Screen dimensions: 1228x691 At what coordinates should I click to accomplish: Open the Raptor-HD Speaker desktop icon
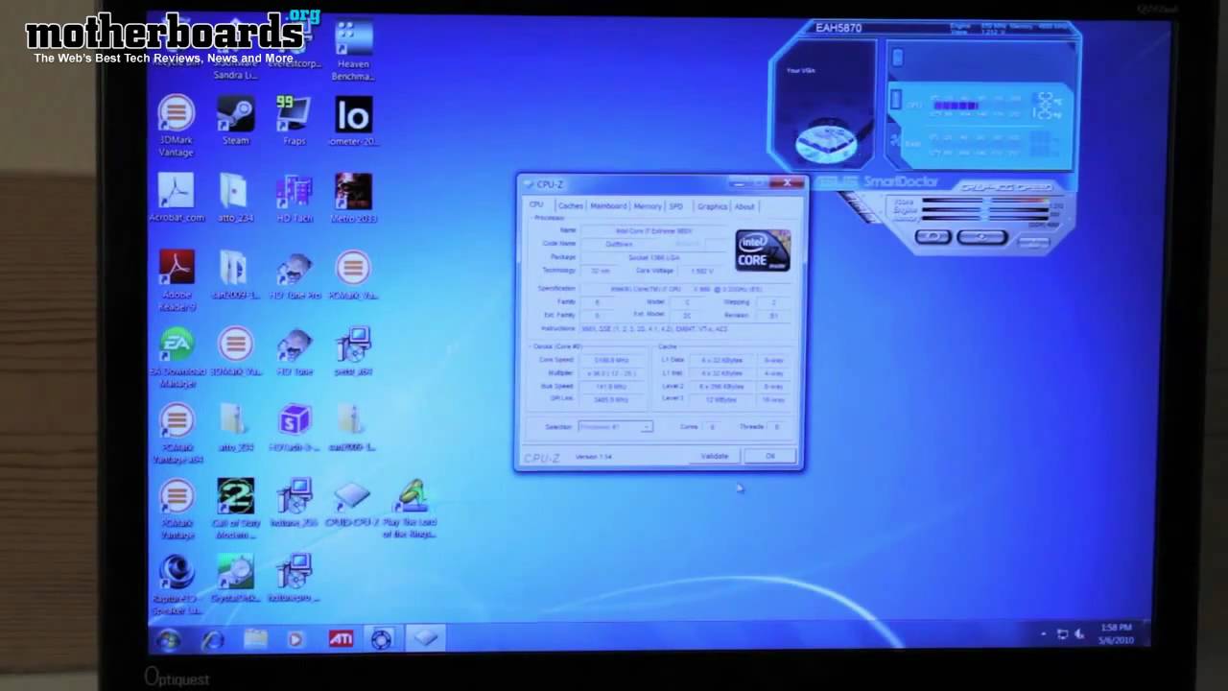pyautogui.click(x=177, y=585)
